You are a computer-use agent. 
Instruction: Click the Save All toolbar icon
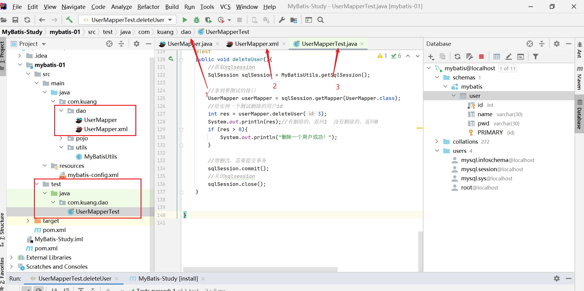click(x=15, y=20)
